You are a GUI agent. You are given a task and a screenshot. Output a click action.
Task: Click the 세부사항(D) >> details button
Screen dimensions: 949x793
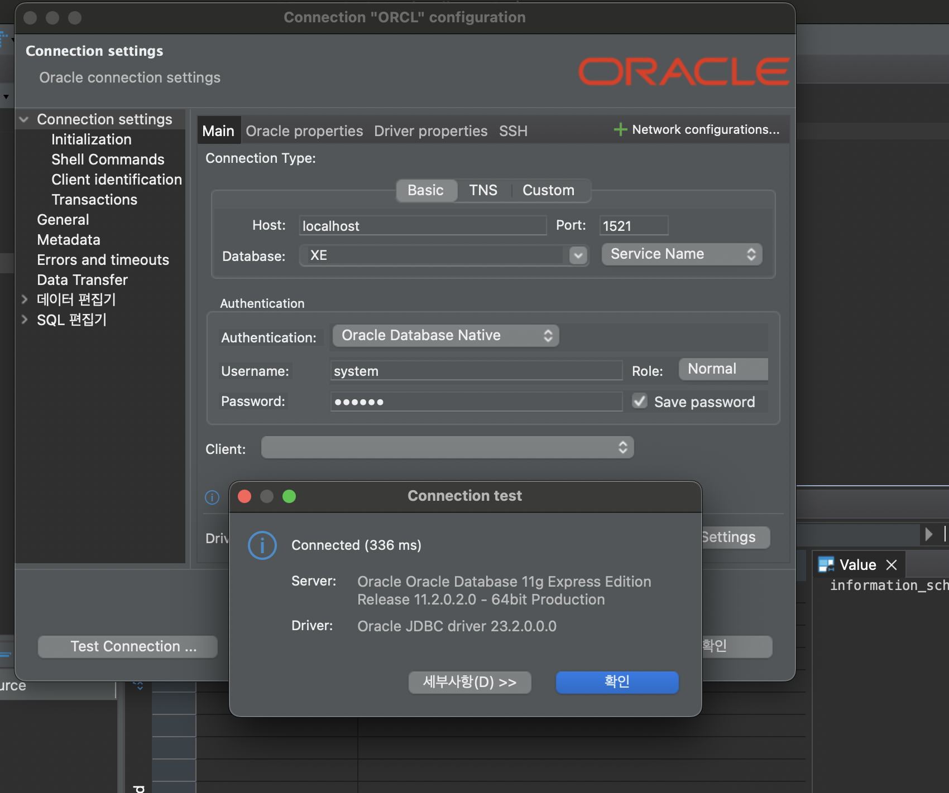click(x=469, y=682)
